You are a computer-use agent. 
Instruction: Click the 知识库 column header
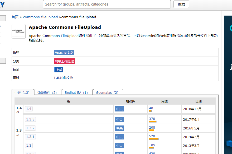click(x=130, y=101)
